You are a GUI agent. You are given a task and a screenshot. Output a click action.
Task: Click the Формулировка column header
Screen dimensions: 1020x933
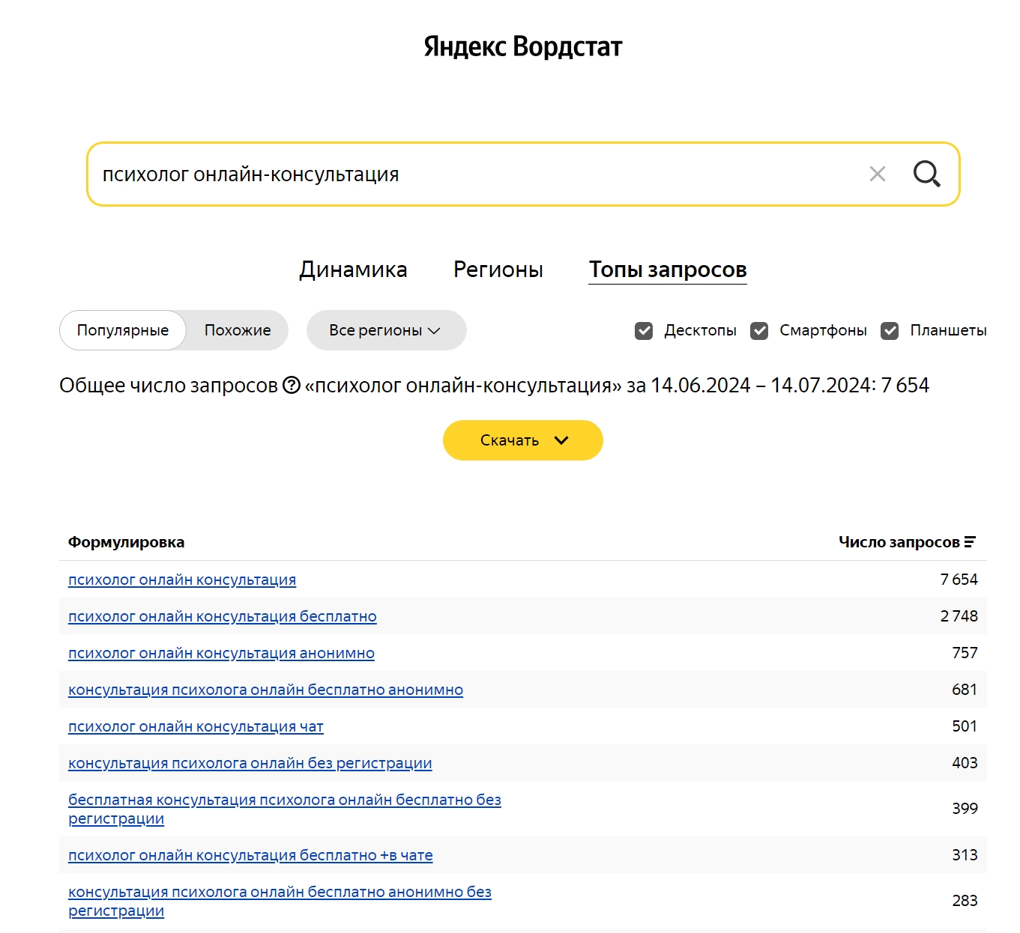(x=126, y=542)
